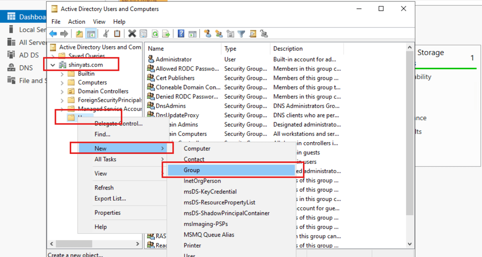Expand the Domain Controllers container
This screenshot has width=482, height=257.
tap(62, 91)
